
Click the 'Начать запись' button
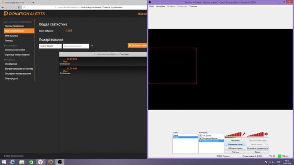(256, 144)
